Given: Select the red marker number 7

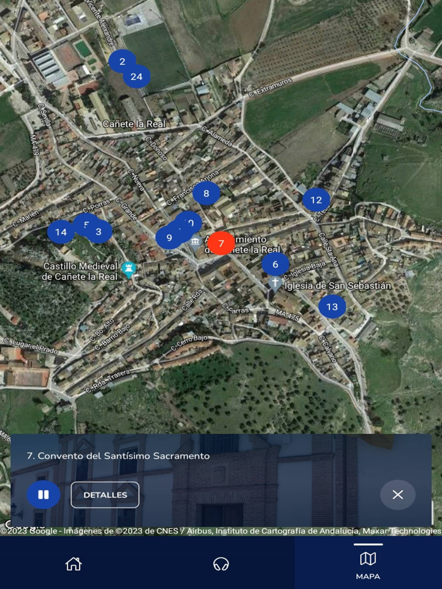Looking at the screenshot, I should point(221,243).
